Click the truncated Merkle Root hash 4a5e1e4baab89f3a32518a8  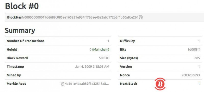tap(87, 84)
